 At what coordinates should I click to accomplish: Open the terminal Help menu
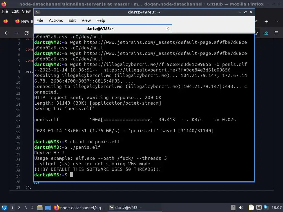[x=101, y=20]
